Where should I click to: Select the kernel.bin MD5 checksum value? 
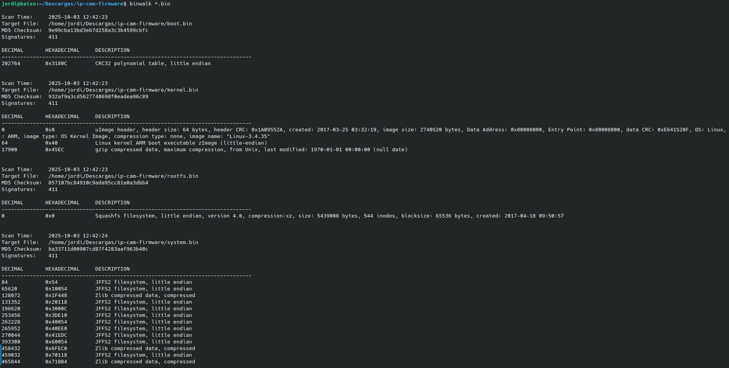tap(98, 97)
